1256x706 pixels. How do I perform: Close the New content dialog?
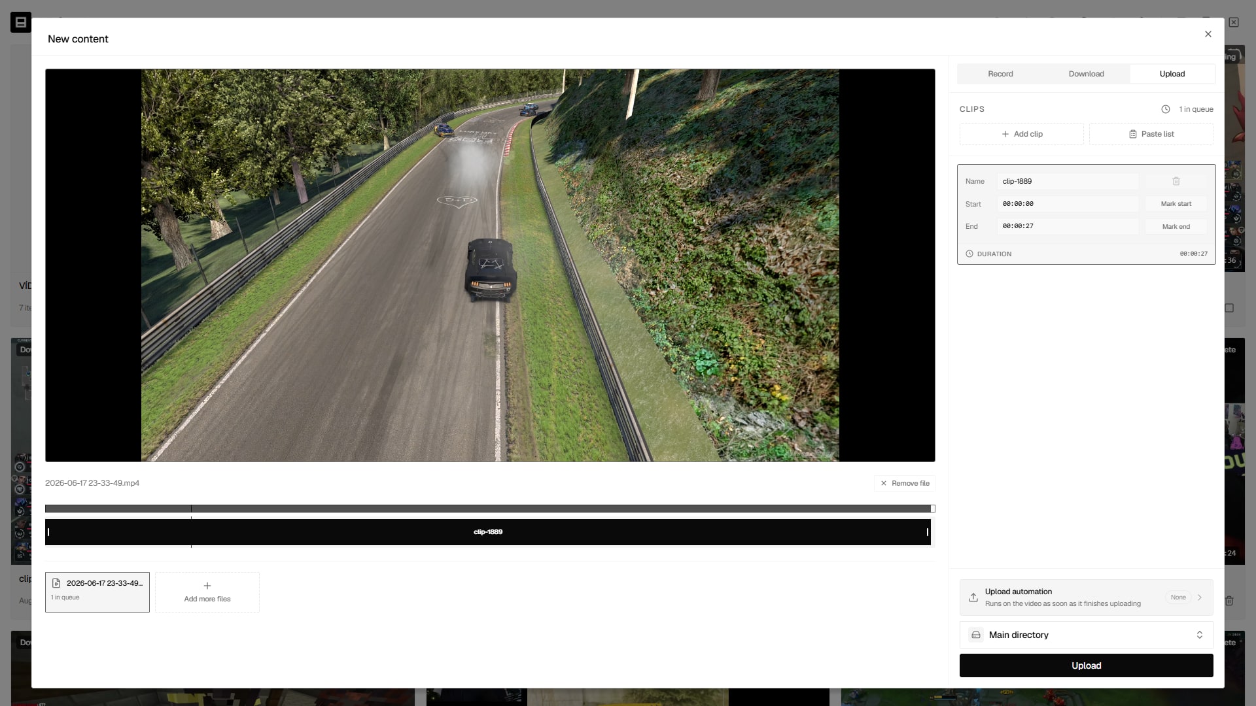click(1208, 34)
